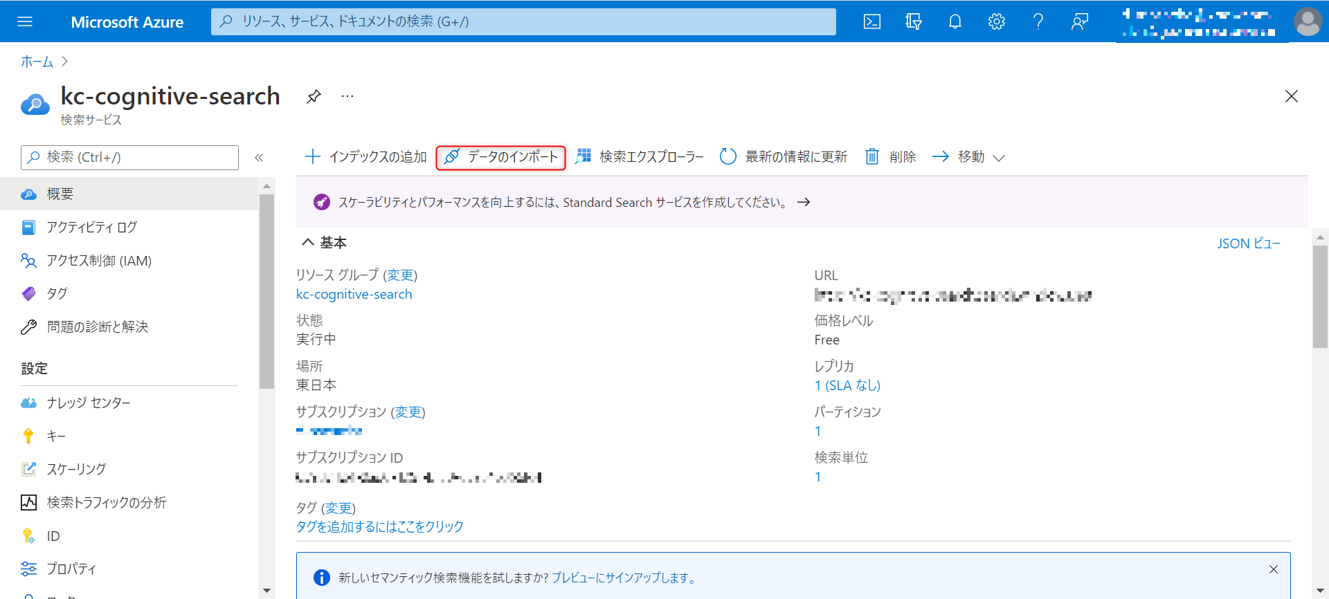Go to ホーム breadcrumb
Screen dimensions: 1329x599
(37, 62)
